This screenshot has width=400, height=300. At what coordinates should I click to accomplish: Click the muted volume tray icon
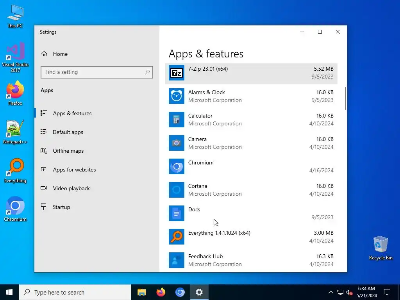coord(350,292)
